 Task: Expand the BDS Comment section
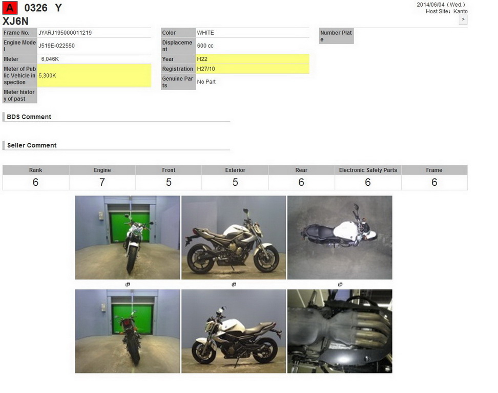[x=29, y=117]
